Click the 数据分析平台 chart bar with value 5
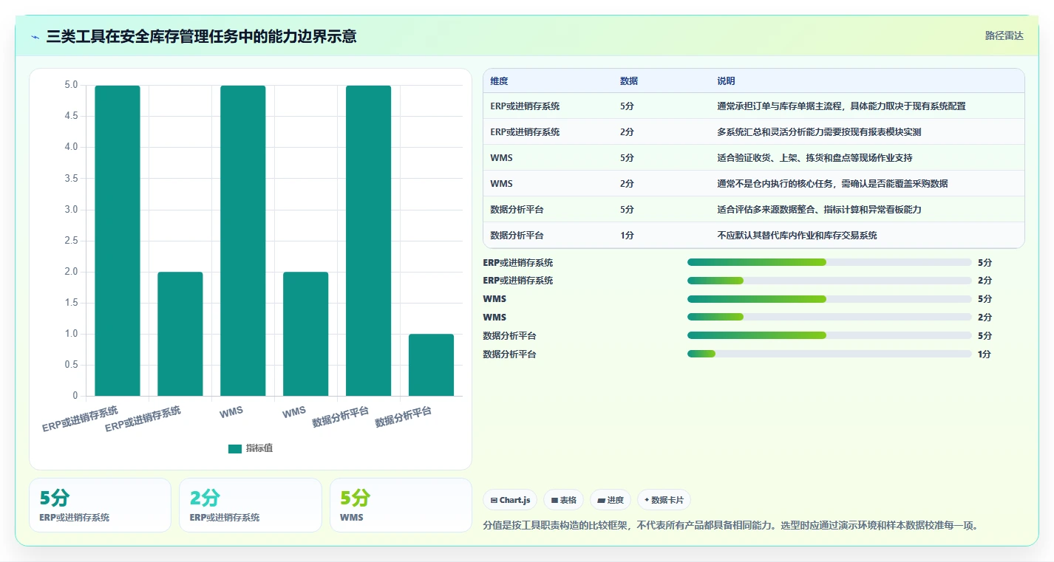Screen dimensions: 1054x562 (x=369, y=241)
